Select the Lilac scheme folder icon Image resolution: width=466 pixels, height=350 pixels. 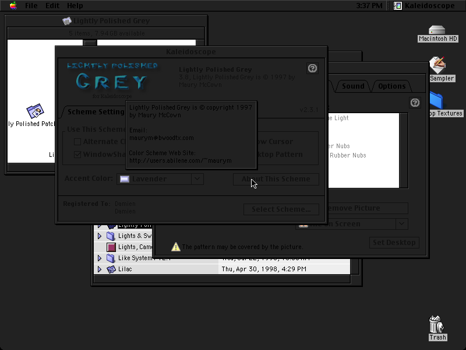[x=111, y=269]
